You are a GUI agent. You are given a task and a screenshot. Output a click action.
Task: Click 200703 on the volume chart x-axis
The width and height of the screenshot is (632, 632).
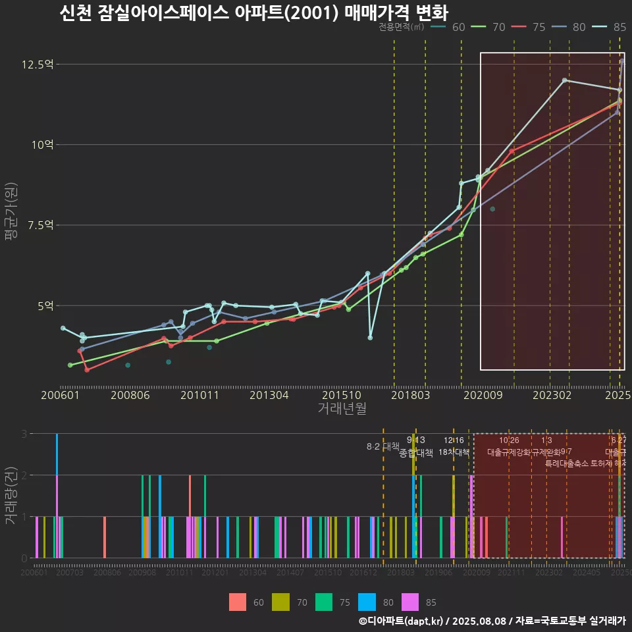[69, 572]
